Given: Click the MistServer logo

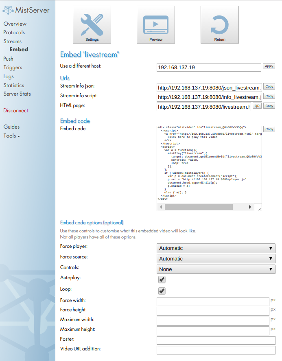Looking at the screenshot, I should tap(26, 10).
